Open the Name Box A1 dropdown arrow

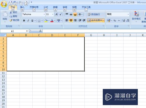coord(27,31)
